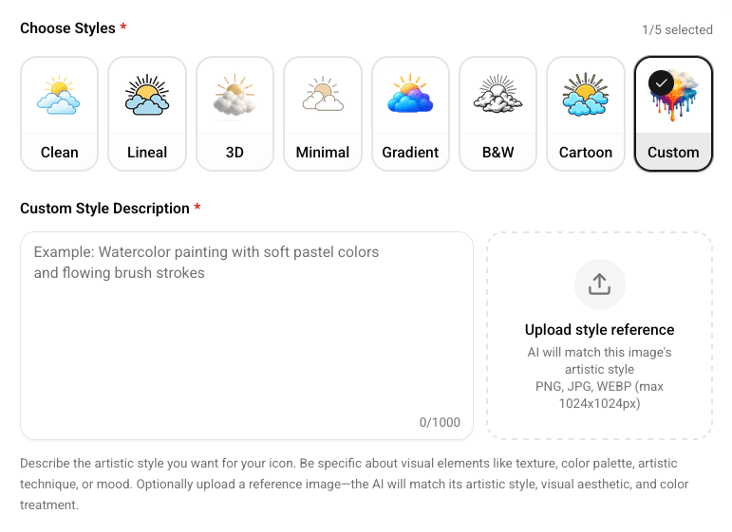Click the 'Gradient' style label
Image resolution: width=732 pixels, height=532 pixels.
(x=410, y=152)
